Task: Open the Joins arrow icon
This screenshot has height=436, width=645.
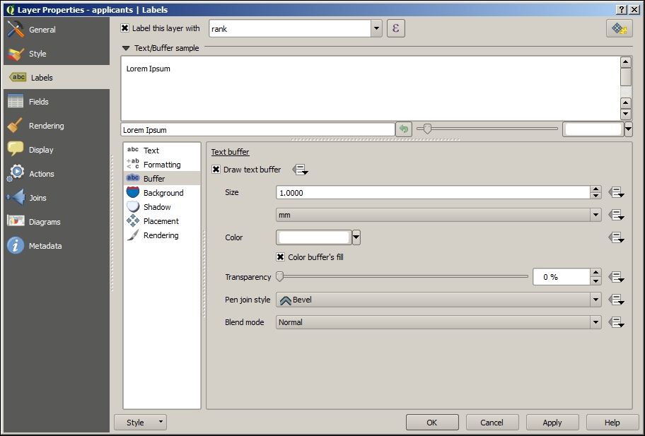Action: pyautogui.click(x=16, y=198)
